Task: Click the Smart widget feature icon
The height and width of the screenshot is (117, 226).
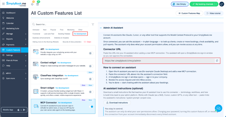Action: 36,91
